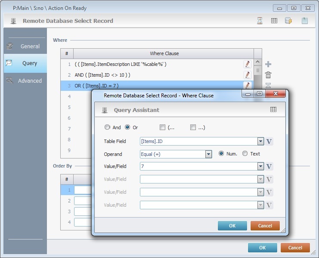Edit where clause row 1 with pencil icon
The width and height of the screenshot is (319, 258).
[x=247, y=64]
